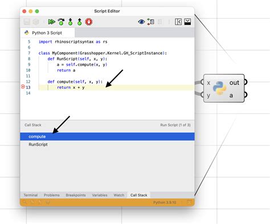Maximize the Script Editor window
The height and width of the screenshot is (224, 270).
pyautogui.click(x=37, y=11)
